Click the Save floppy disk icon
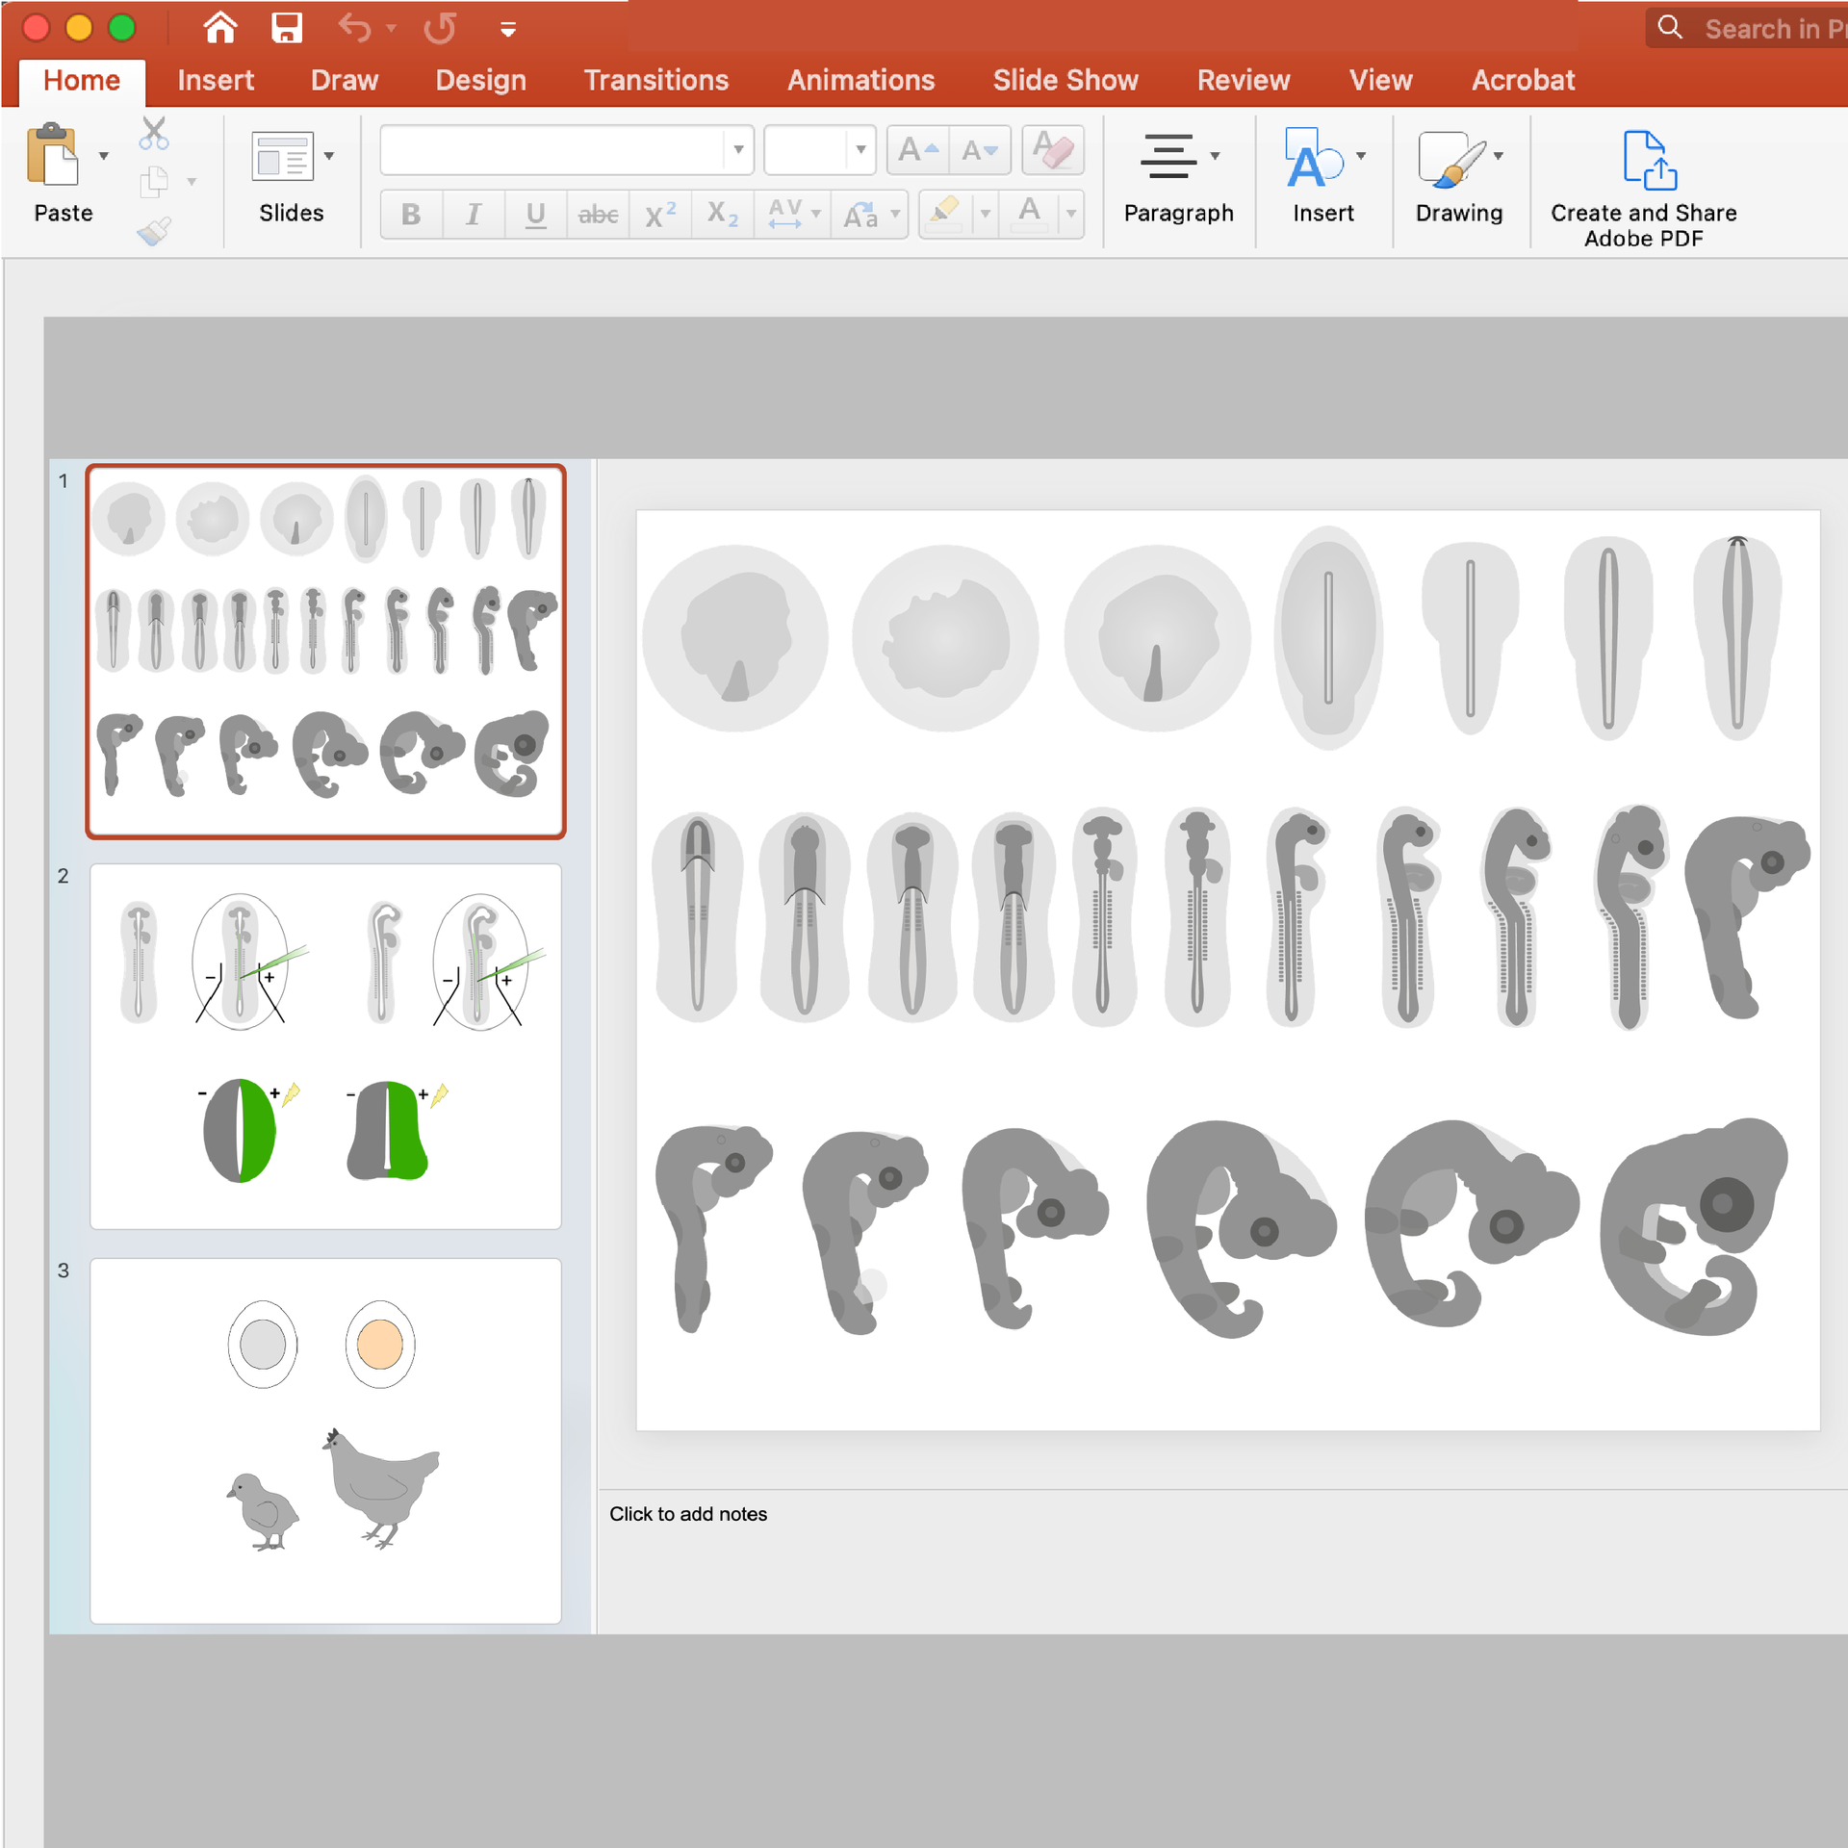 [286, 28]
